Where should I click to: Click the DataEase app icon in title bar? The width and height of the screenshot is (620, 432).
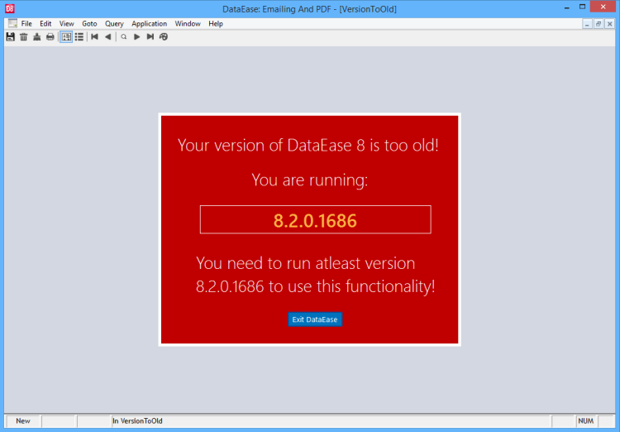click(x=9, y=8)
